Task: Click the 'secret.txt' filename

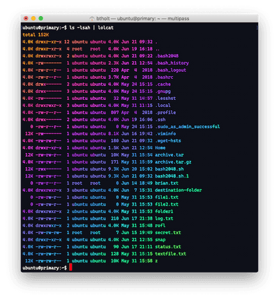Action: click(168, 233)
